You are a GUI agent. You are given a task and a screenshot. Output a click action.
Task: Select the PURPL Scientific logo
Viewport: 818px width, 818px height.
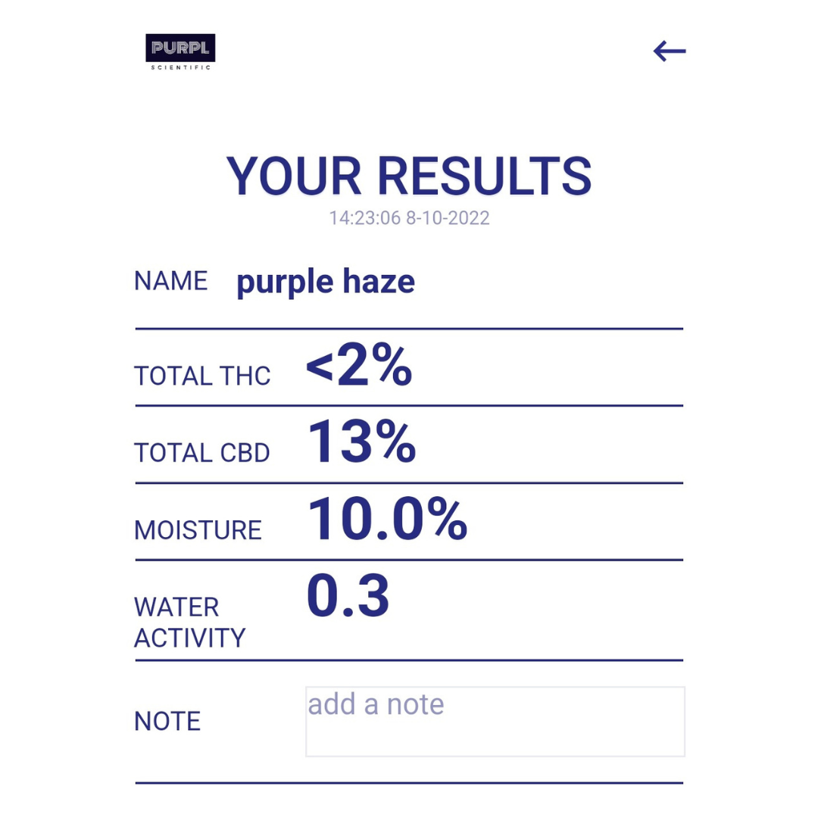click(180, 51)
